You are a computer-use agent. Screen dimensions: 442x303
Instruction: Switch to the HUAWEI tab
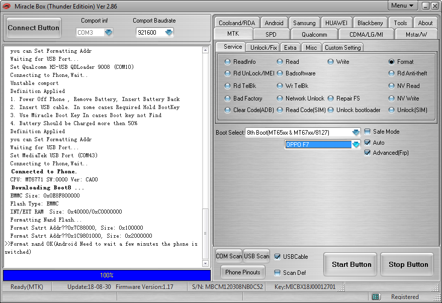tap(336, 23)
